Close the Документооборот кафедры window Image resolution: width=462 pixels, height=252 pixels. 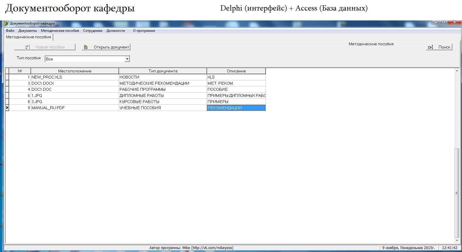454,22
